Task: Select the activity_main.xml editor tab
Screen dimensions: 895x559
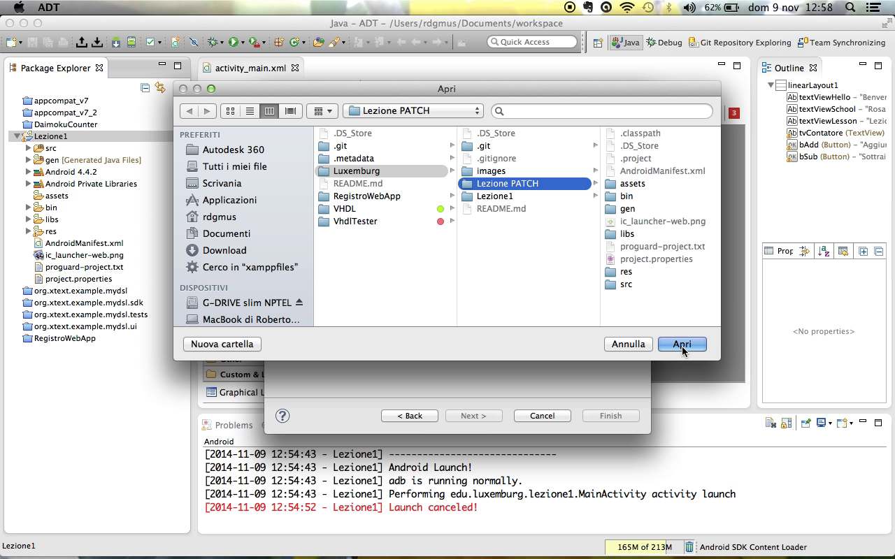Action: tap(250, 68)
